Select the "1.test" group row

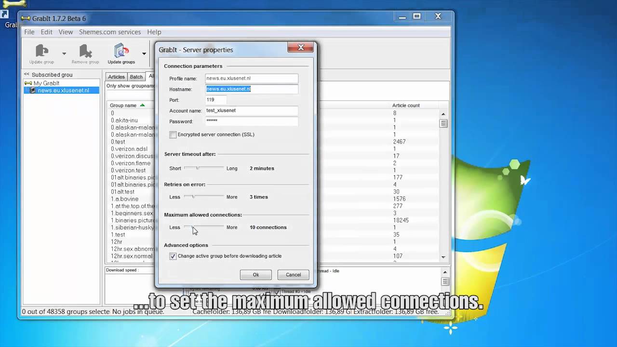click(118, 235)
